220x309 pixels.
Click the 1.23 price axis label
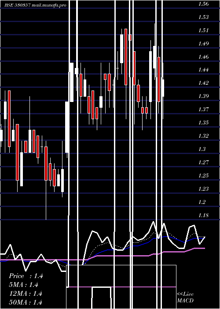(203, 188)
